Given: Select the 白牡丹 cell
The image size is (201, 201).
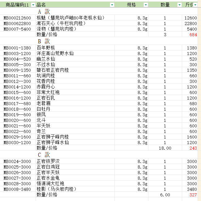Looking at the screenshot, I should coord(75,109).
